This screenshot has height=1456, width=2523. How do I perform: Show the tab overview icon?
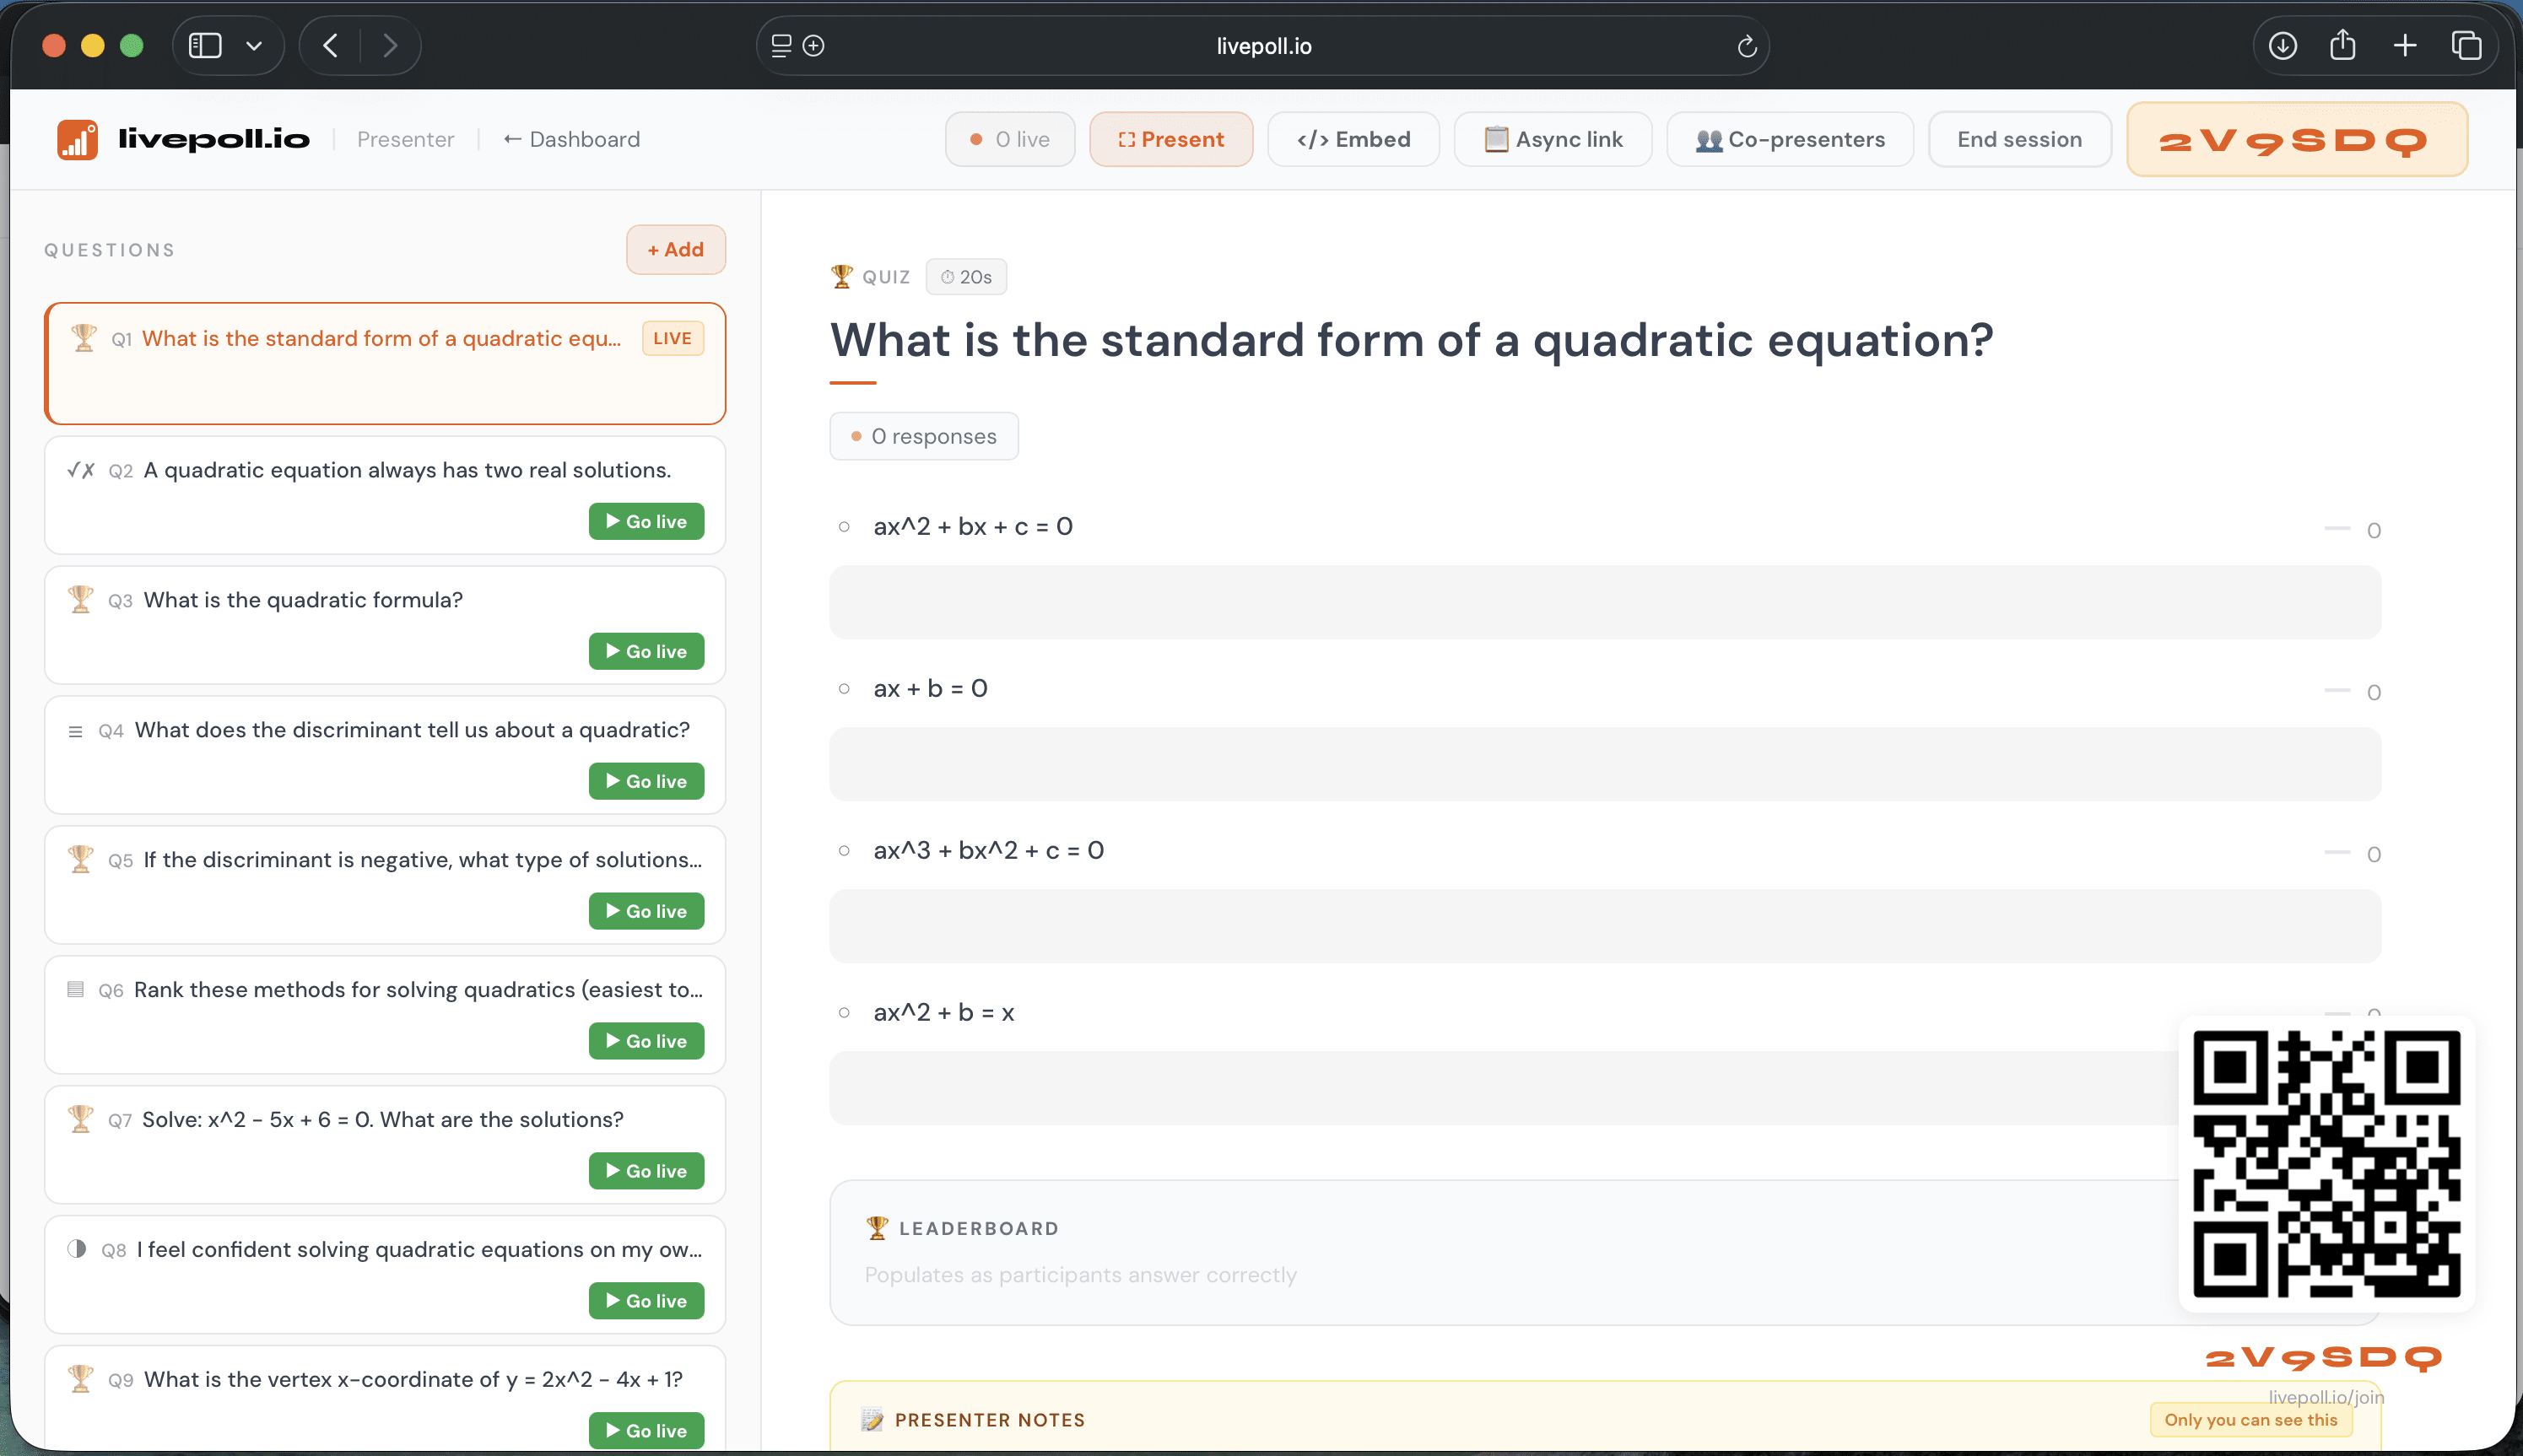coord(2466,46)
